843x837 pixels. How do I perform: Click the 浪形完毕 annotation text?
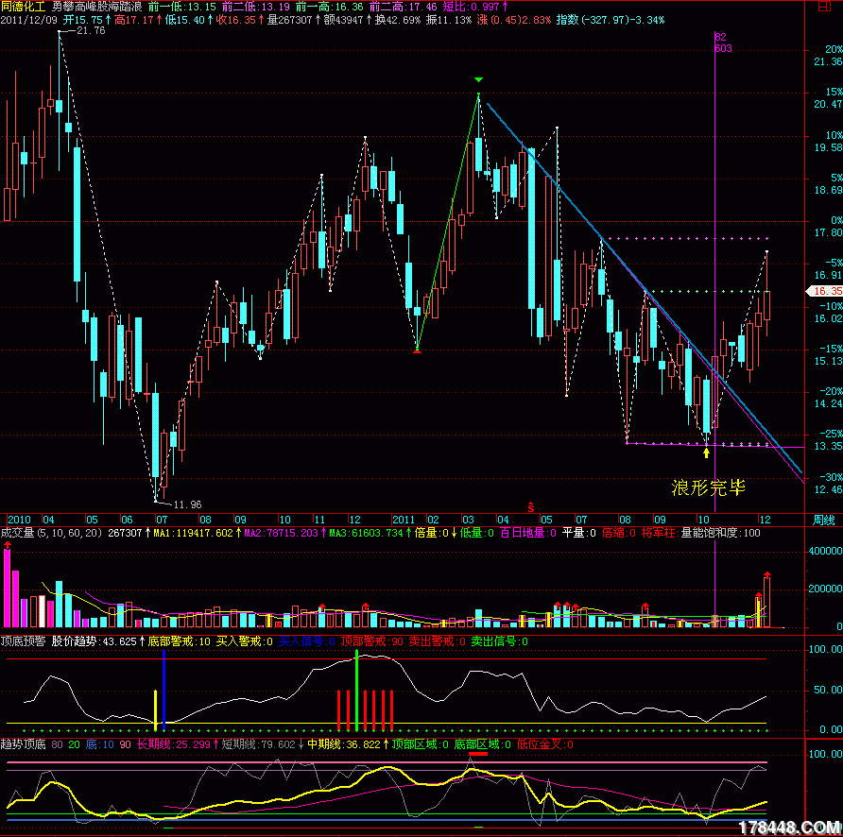click(709, 487)
